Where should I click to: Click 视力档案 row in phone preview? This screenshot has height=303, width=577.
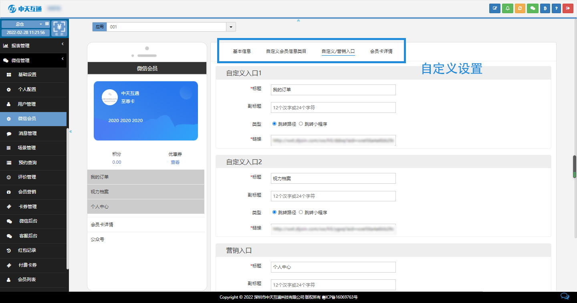click(146, 192)
